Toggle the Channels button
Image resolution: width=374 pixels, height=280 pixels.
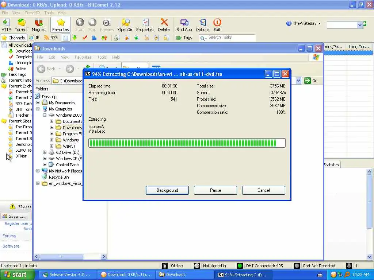coord(13,38)
